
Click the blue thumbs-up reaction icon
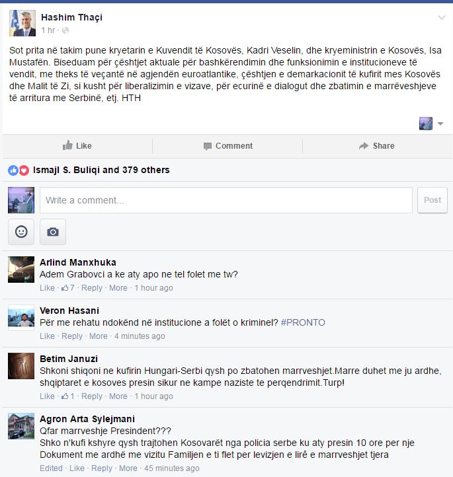click(13, 170)
